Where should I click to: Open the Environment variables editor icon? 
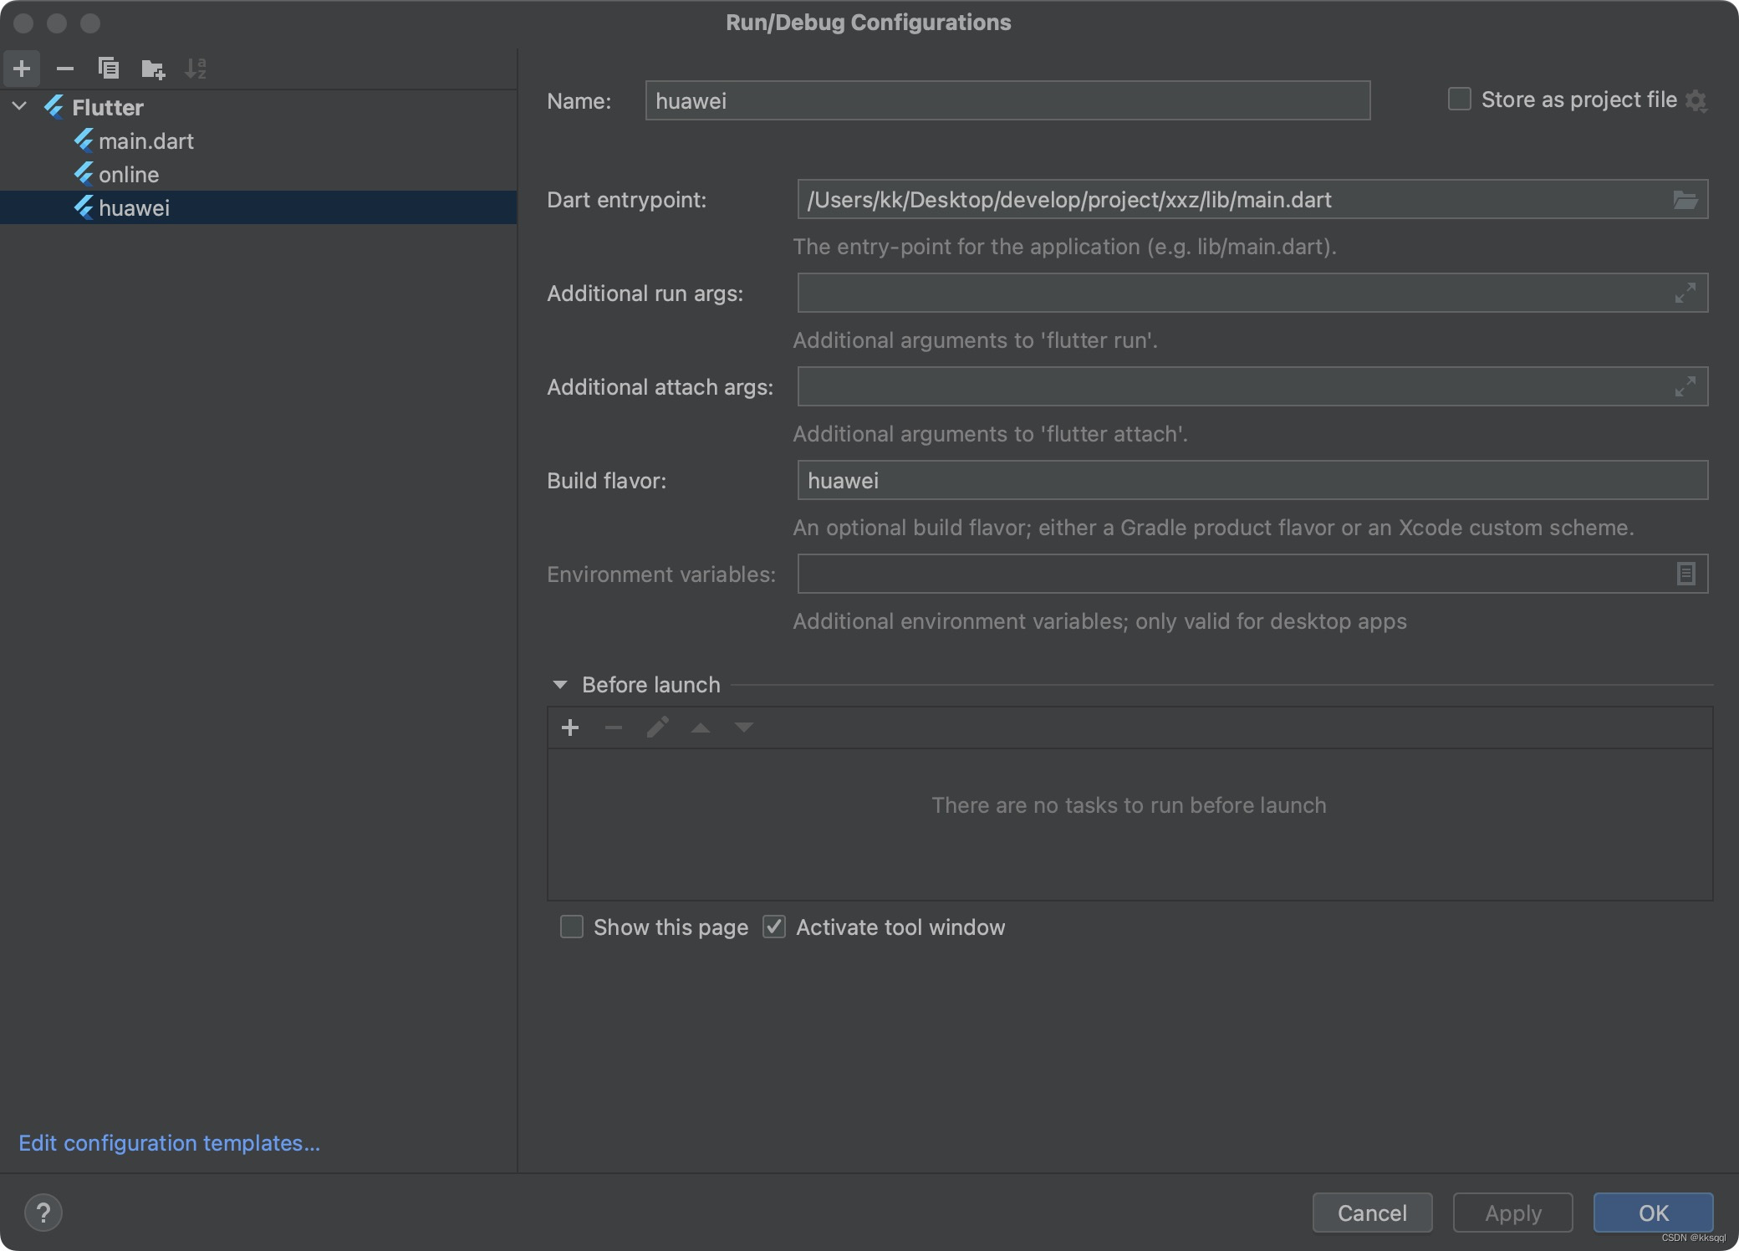click(1685, 574)
